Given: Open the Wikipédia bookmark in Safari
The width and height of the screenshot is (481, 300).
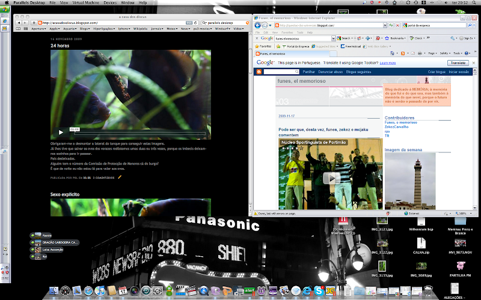Looking at the screenshot, I should click(x=140, y=29).
